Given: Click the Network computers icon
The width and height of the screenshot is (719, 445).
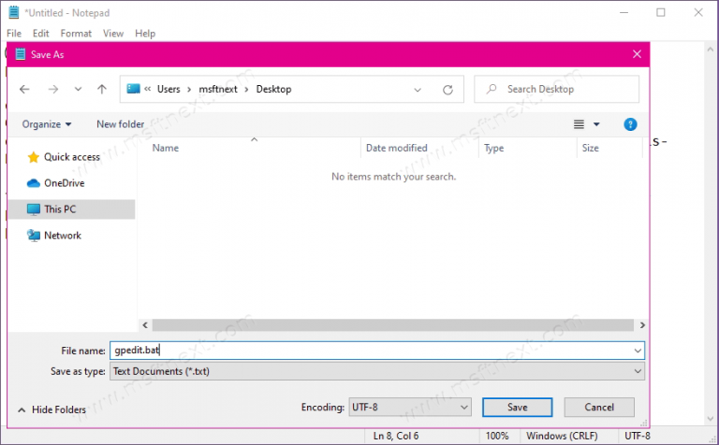Looking at the screenshot, I should (33, 236).
